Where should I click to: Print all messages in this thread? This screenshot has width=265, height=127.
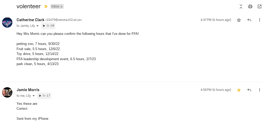250,7
